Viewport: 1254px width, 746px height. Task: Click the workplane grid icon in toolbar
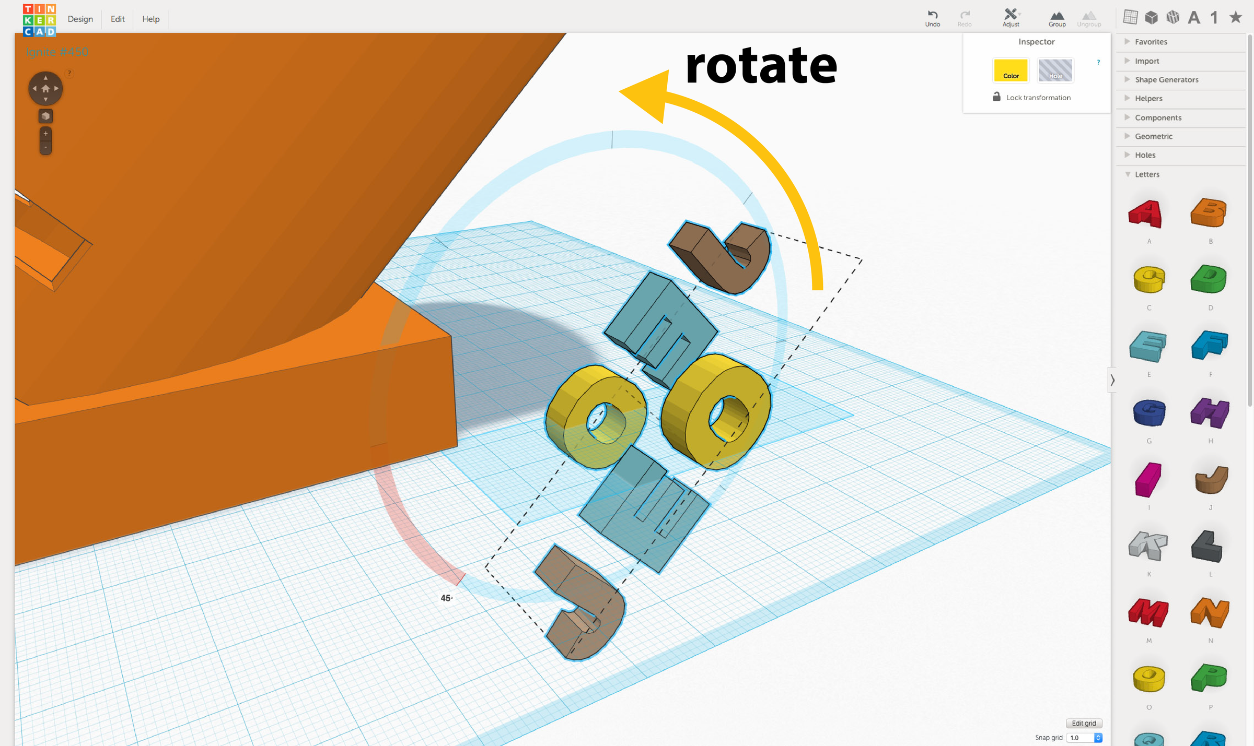tap(1130, 17)
